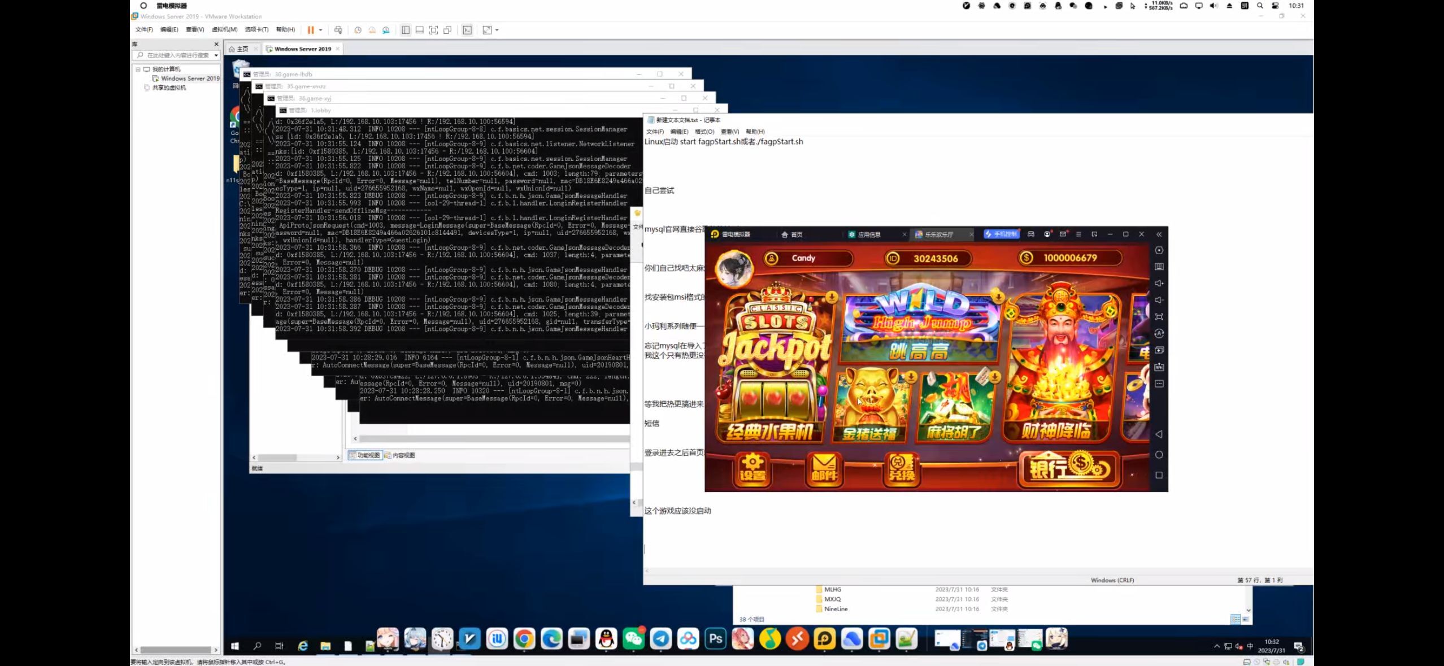Switch to the 应用信息 tab in the emulator
1444x666 pixels.
point(865,234)
